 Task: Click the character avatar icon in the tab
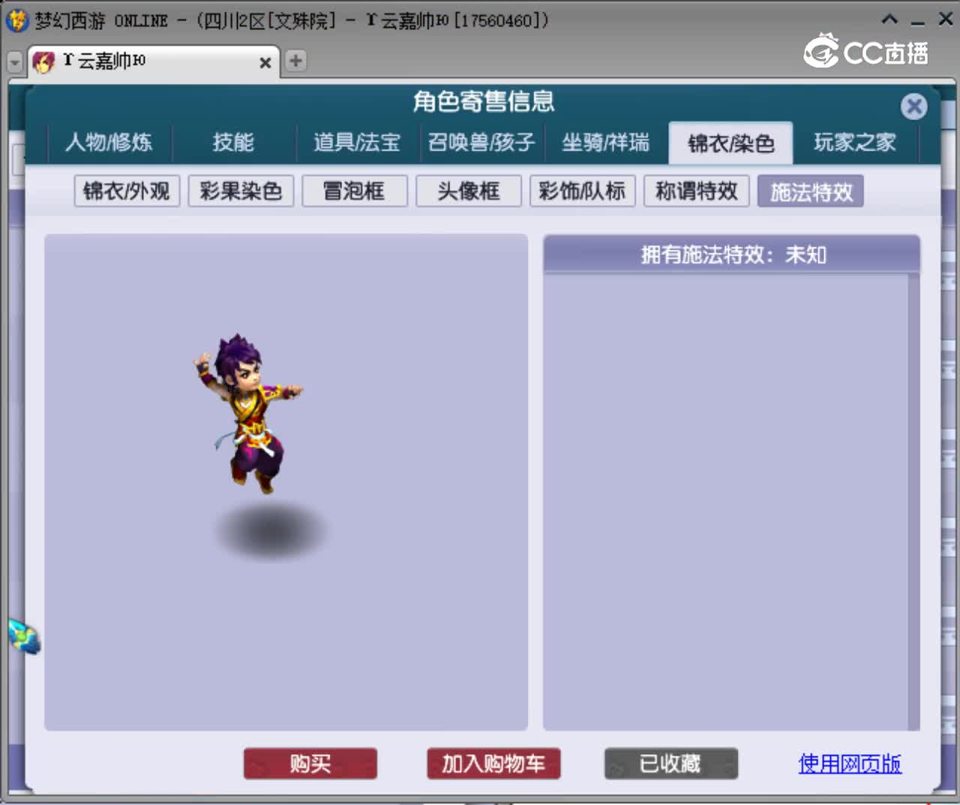43,61
